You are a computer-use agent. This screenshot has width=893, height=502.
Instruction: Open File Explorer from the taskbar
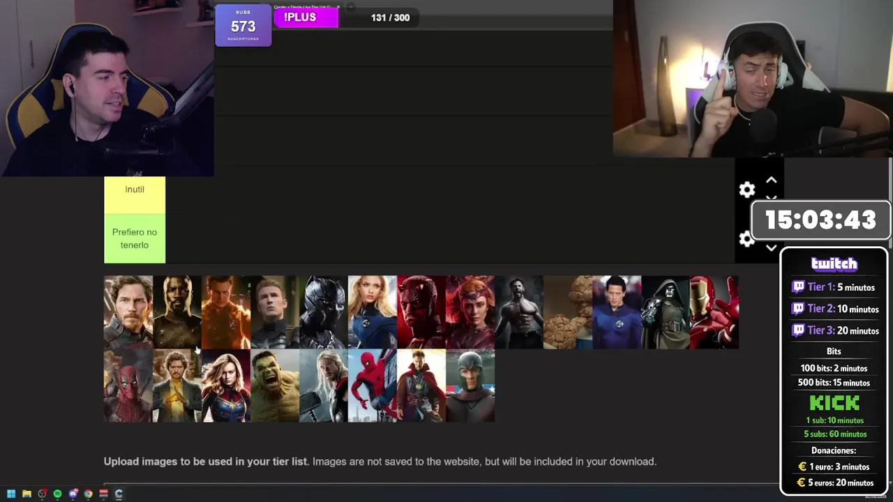(x=27, y=494)
